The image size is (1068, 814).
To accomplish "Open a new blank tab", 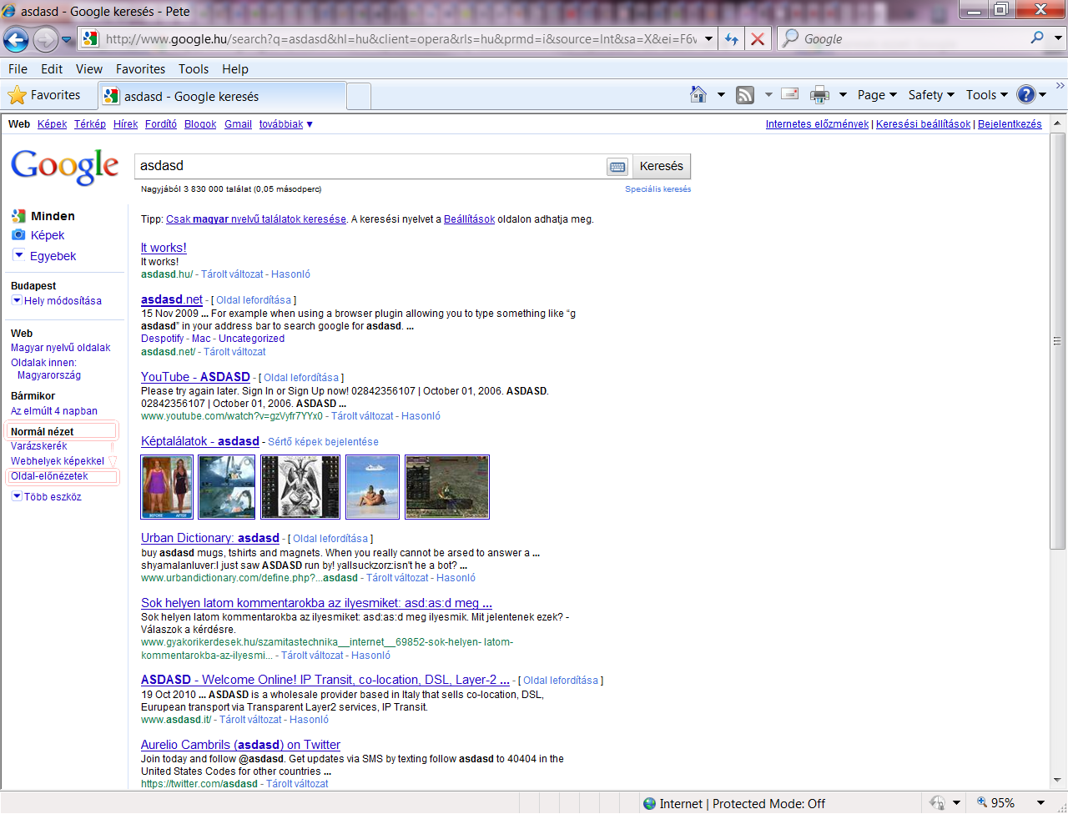I will click(x=359, y=96).
